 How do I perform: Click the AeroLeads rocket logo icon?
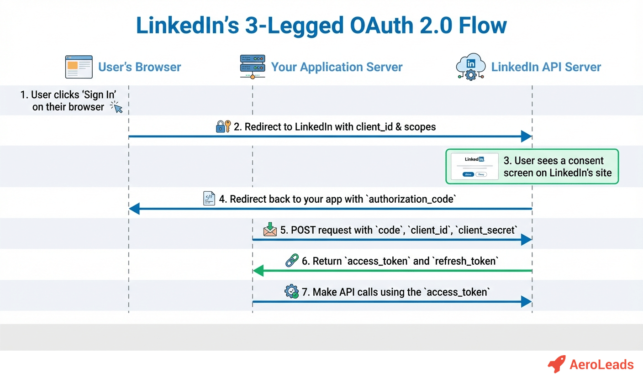coord(557,364)
